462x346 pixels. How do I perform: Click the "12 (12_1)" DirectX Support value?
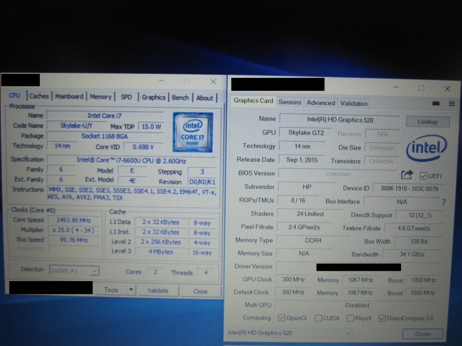pos(420,215)
